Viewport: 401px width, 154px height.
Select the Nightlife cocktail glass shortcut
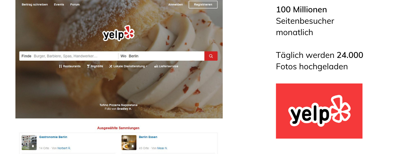[x=95, y=66]
